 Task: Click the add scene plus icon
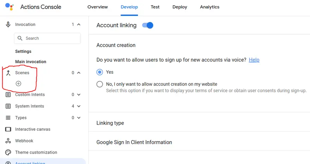tap(18, 84)
